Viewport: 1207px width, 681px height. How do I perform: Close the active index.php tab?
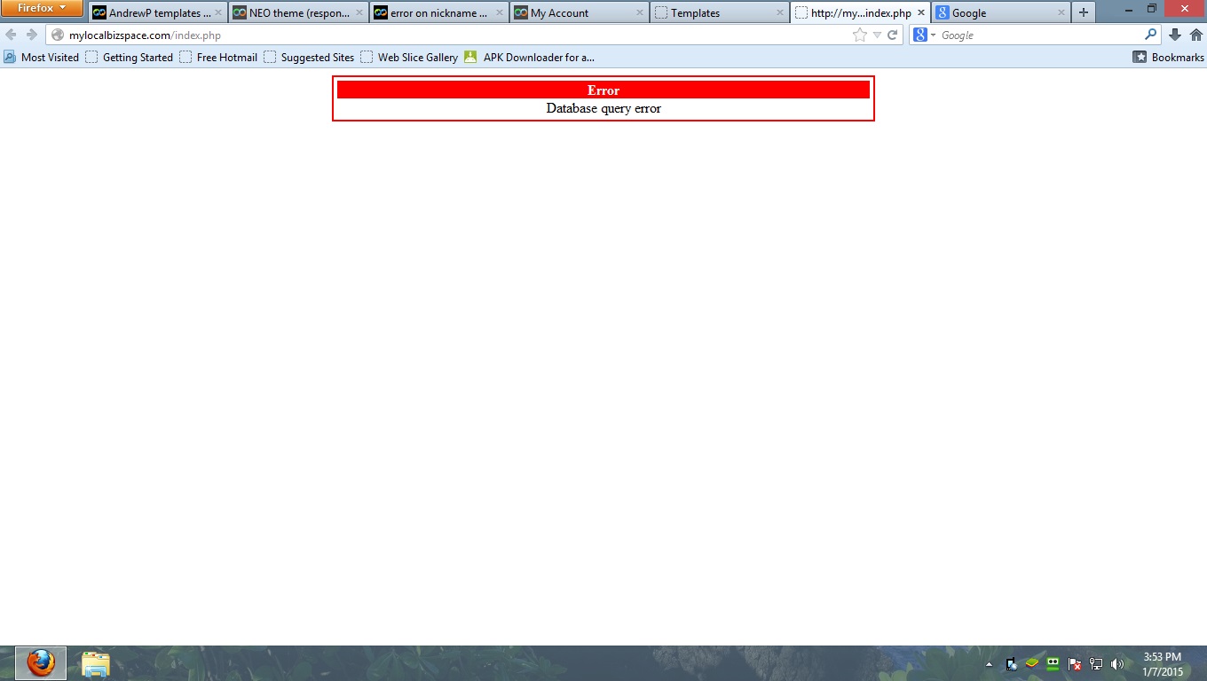click(x=920, y=13)
